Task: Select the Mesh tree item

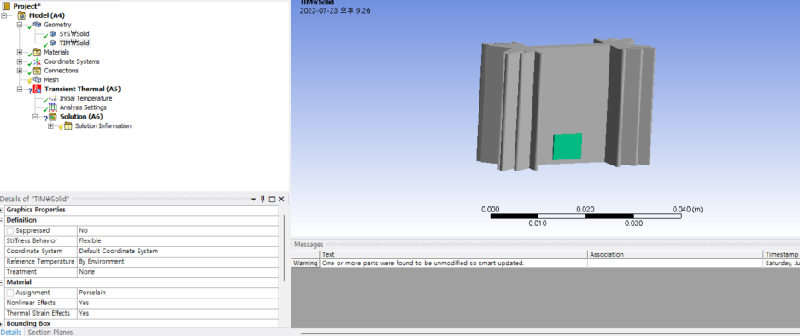Action: 51,79
